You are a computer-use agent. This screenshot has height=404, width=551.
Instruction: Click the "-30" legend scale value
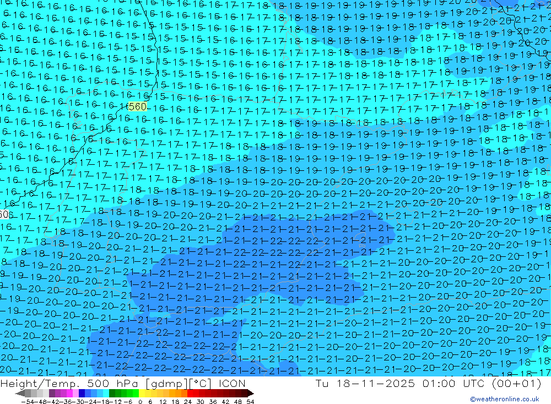pos(78,402)
